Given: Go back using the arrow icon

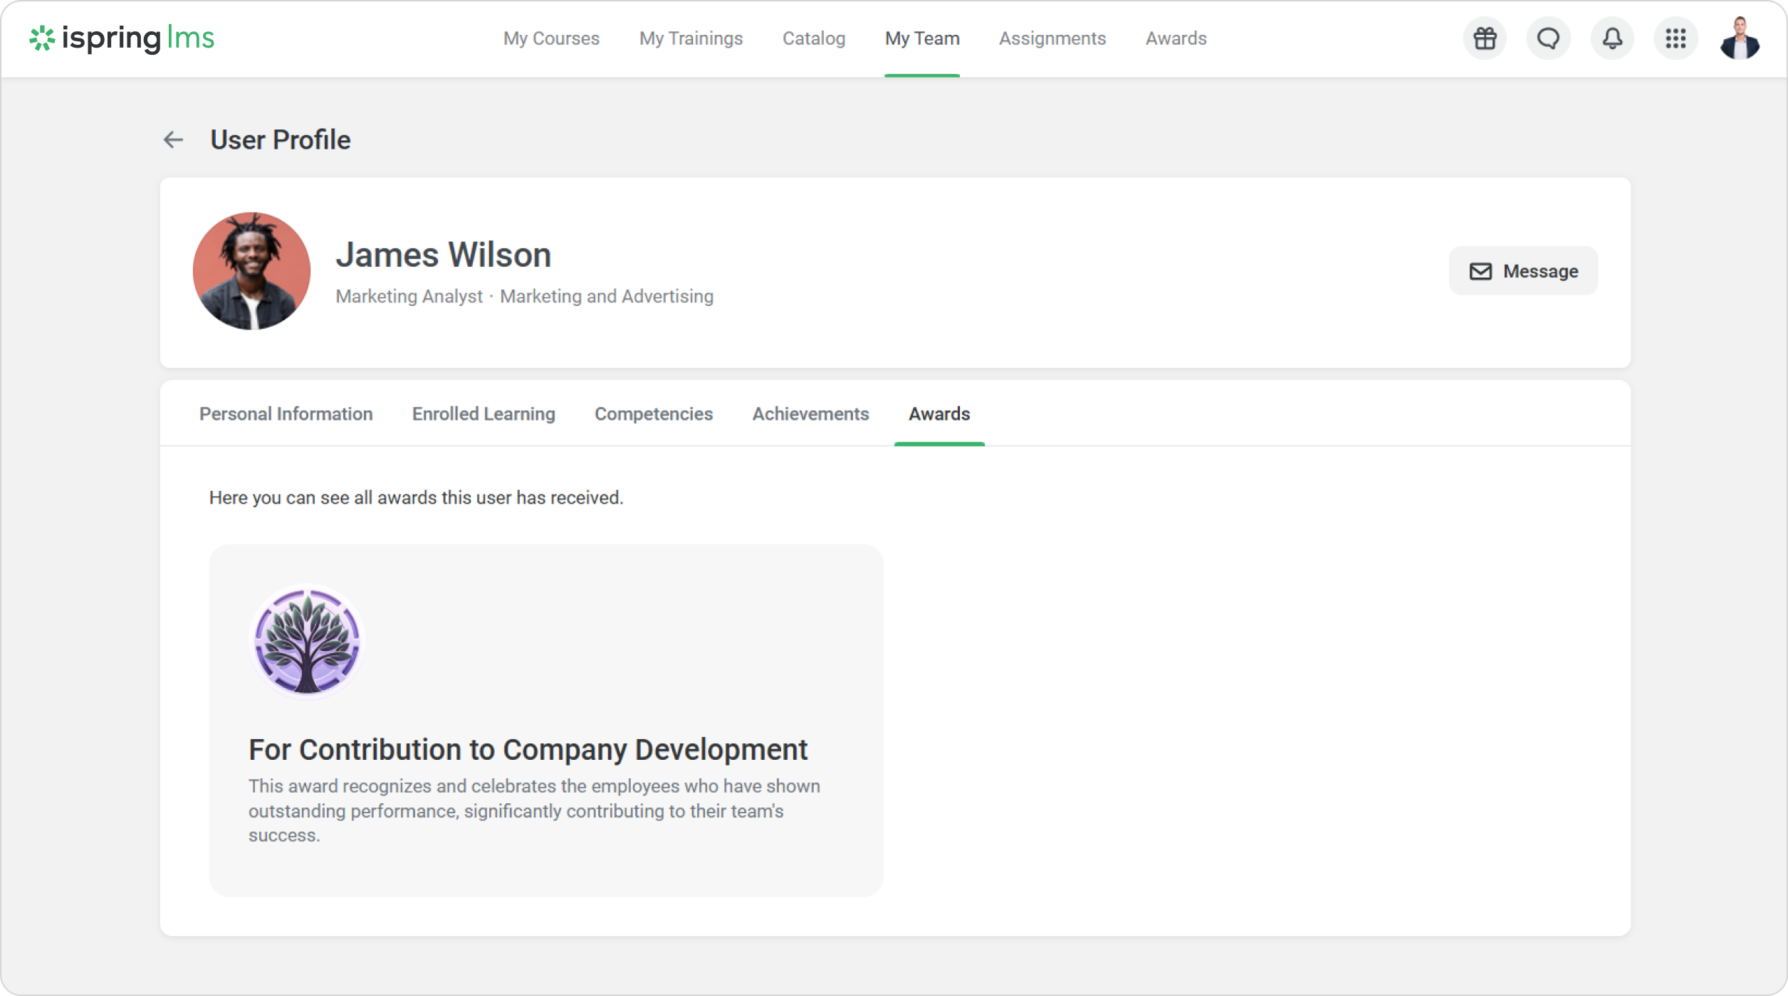Looking at the screenshot, I should 173,140.
